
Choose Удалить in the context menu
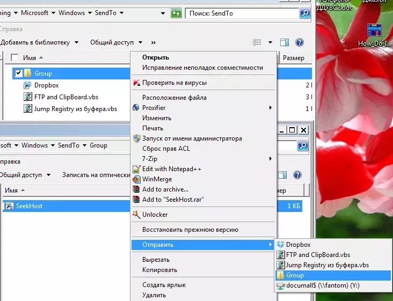click(x=154, y=295)
